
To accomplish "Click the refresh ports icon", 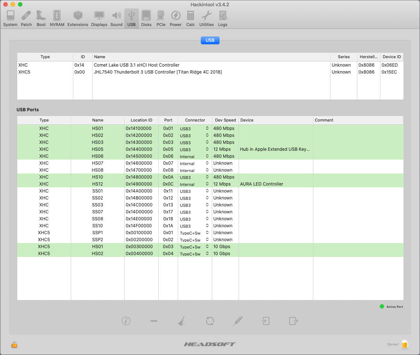I will (210, 321).
